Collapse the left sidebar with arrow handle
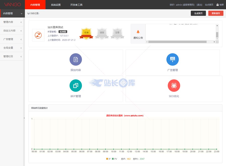Screen dimensions: 226x166 (x=24, y=118)
